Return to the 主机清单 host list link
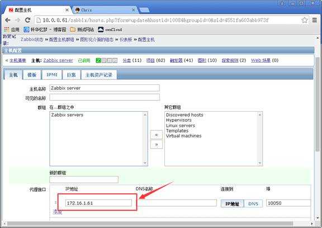This screenshot has height=228, width=322. pyautogui.click(x=18, y=60)
